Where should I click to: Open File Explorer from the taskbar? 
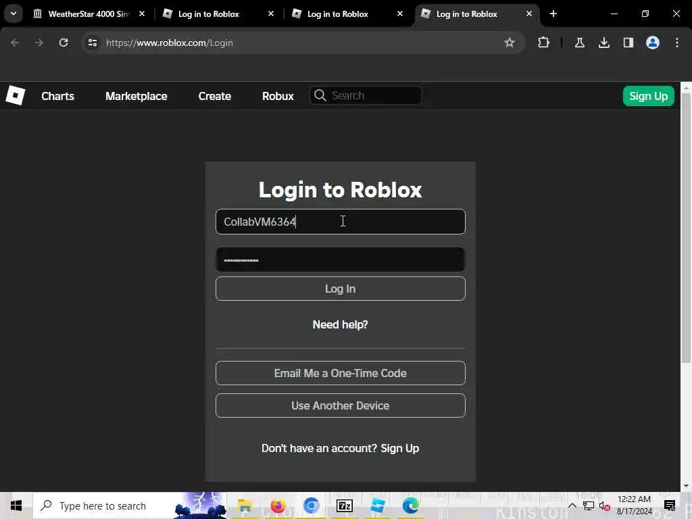point(245,505)
